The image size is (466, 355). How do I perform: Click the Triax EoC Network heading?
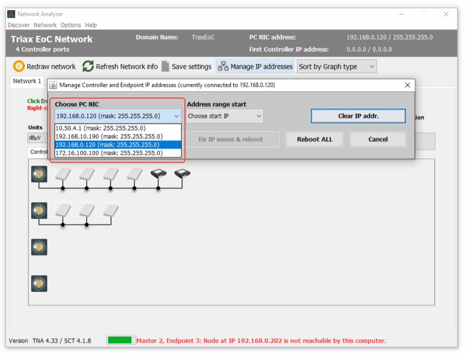pyautogui.click(x=52, y=39)
